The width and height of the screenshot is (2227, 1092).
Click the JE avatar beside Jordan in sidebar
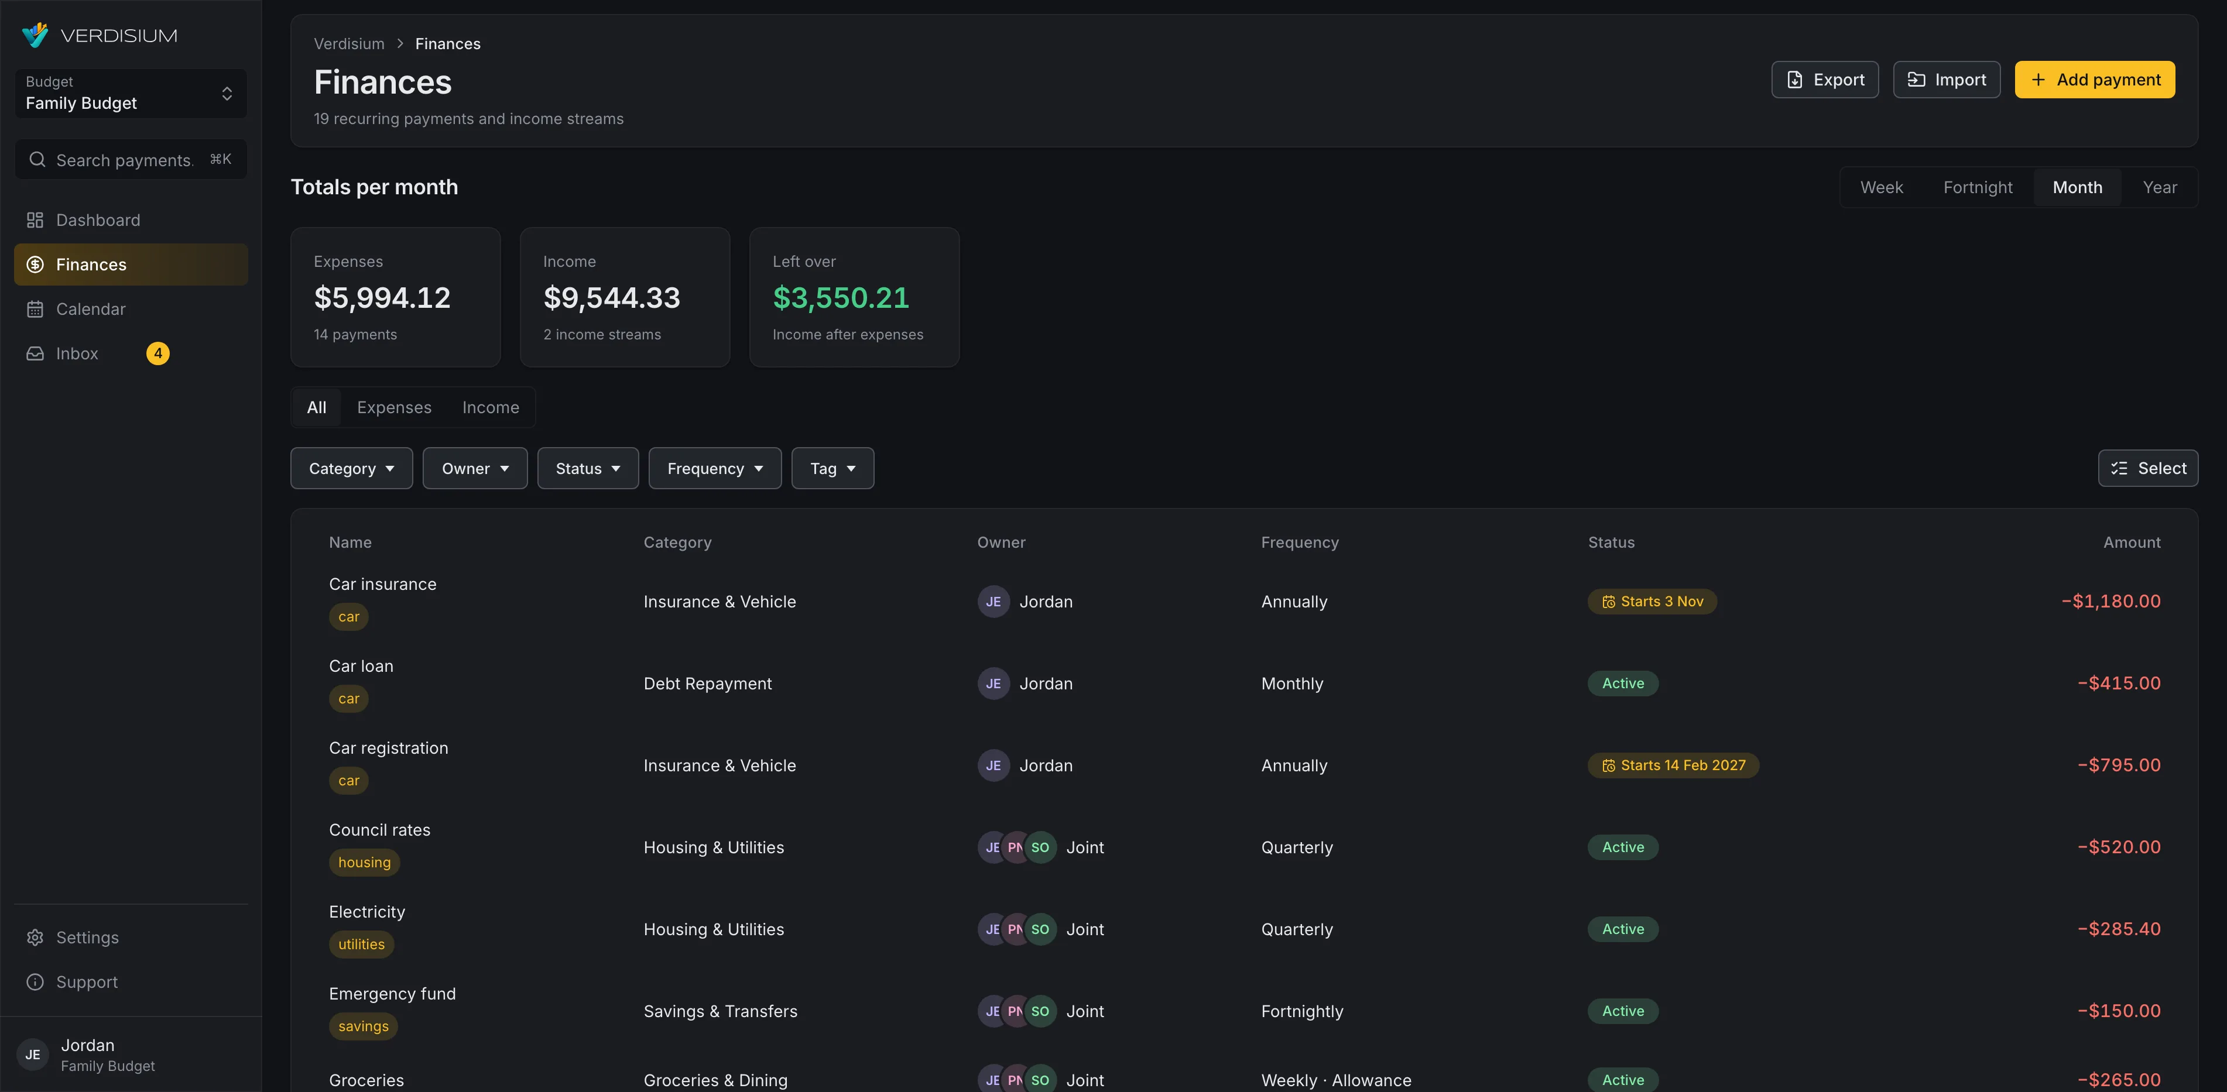[33, 1055]
